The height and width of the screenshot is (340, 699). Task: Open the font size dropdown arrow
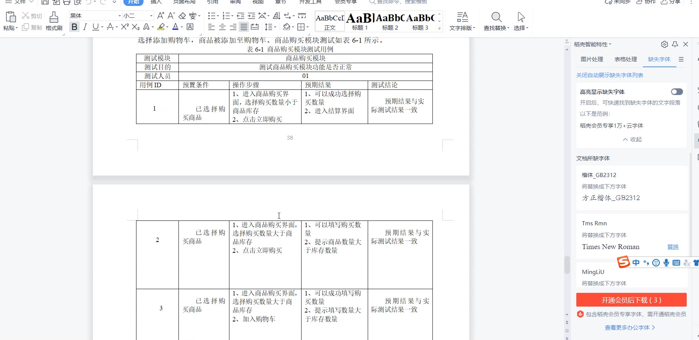point(151,16)
